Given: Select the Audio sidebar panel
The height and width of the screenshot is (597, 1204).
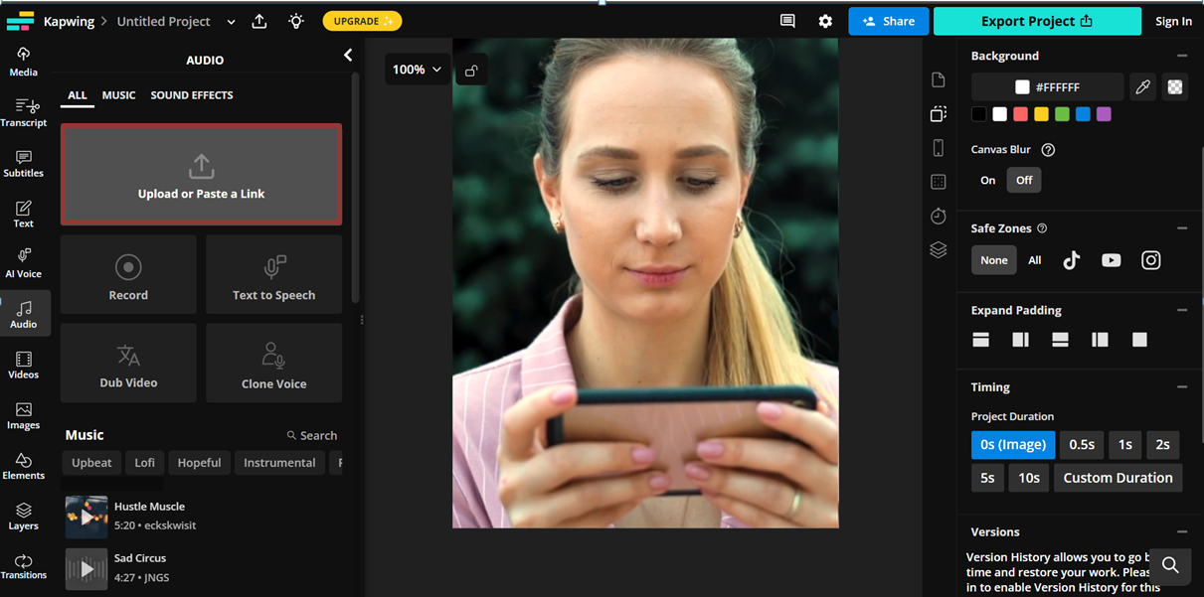Looking at the screenshot, I should pos(24,314).
